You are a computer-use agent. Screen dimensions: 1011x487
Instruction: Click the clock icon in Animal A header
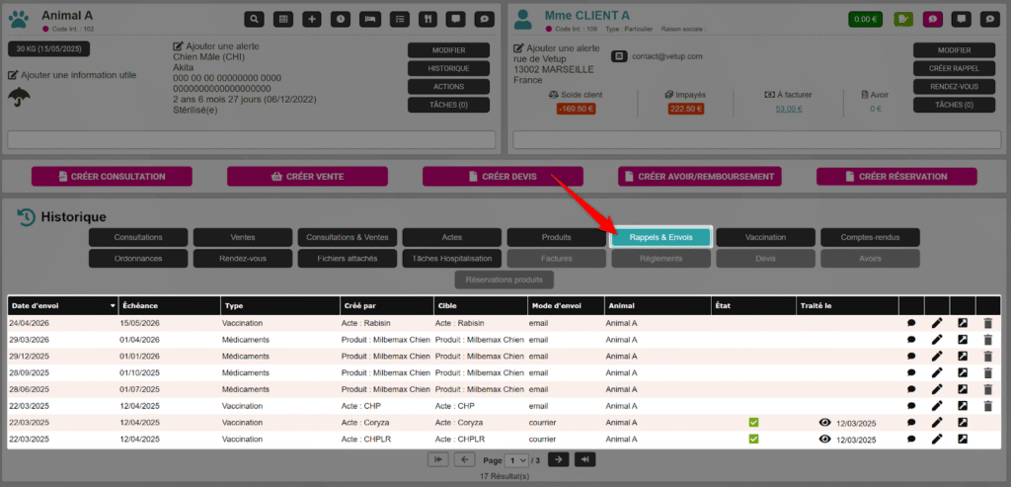pyautogui.click(x=341, y=19)
